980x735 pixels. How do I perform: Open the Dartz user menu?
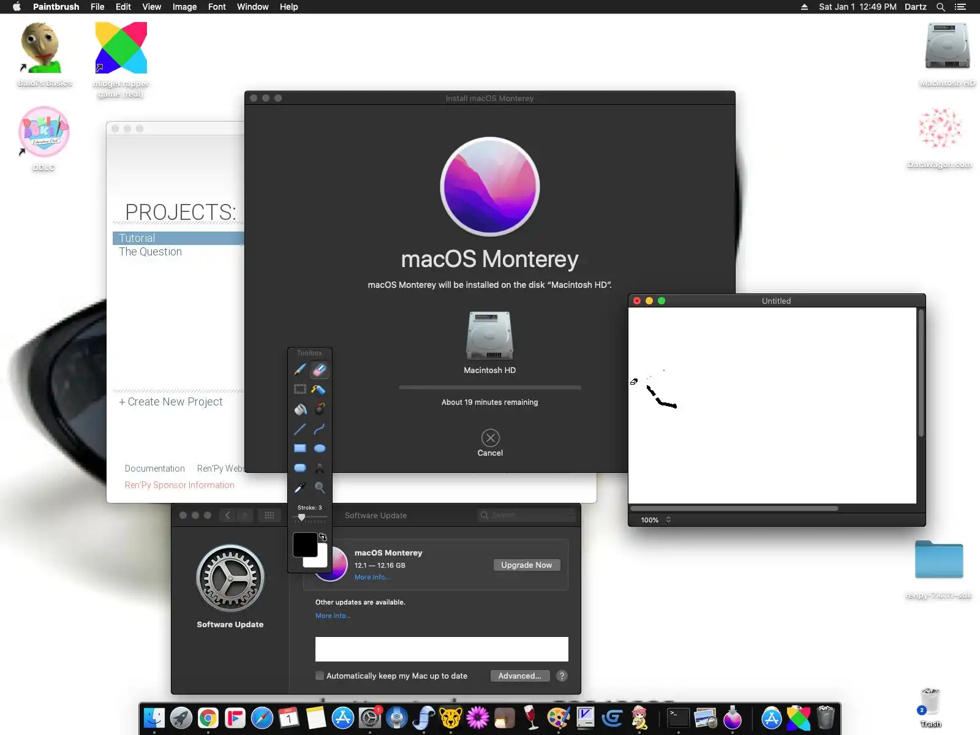tap(916, 7)
